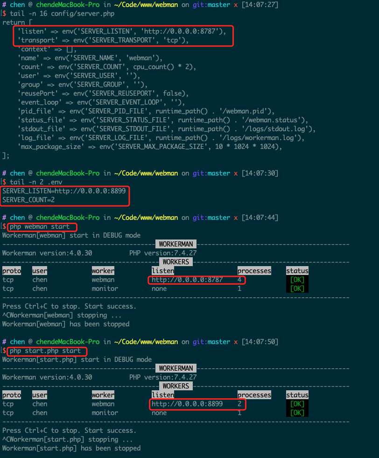
Task: Click 'tail -n 16 config/server.php' command
Action: tap(62, 14)
